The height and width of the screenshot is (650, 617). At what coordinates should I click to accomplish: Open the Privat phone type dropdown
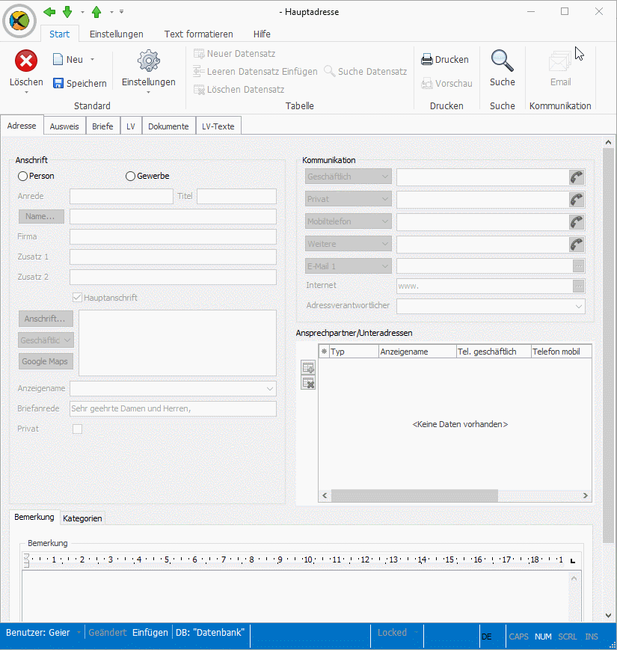pos(349,199)
